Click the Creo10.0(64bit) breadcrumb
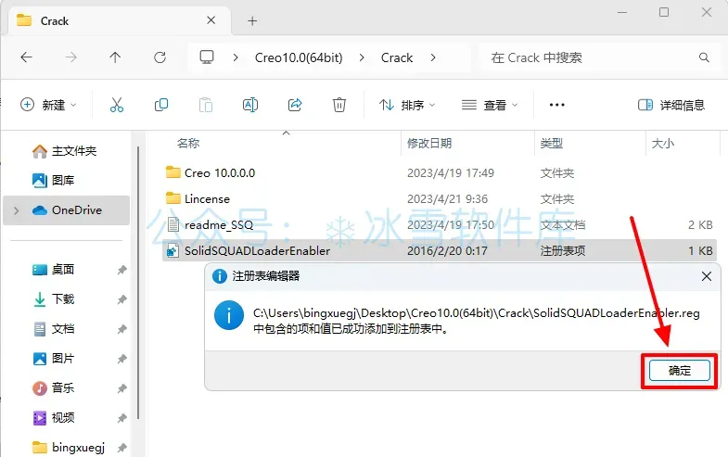Viewport: 728px width, 457px height. 299,57
